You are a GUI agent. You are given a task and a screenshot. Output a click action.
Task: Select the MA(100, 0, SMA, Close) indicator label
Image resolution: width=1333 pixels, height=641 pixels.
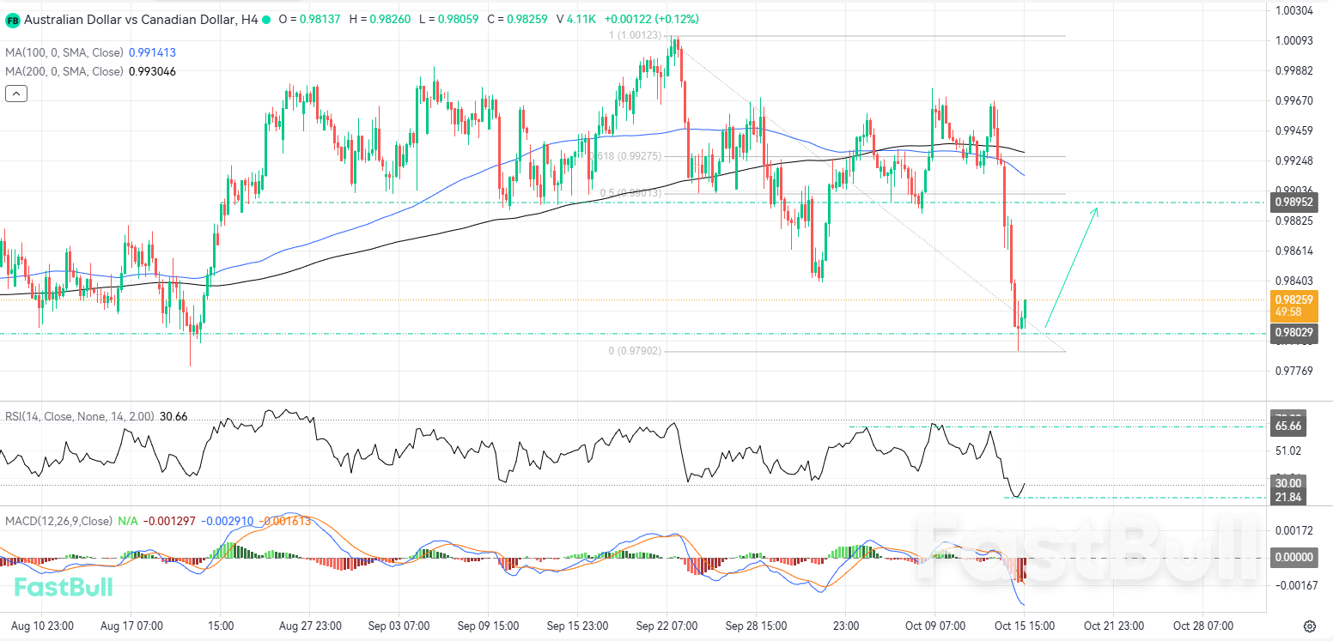[64, 52]
